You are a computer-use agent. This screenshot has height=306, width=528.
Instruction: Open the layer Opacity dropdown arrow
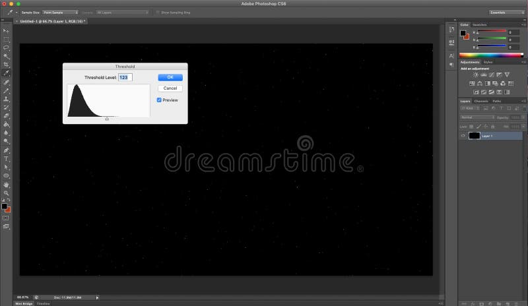tap(523, 117)
